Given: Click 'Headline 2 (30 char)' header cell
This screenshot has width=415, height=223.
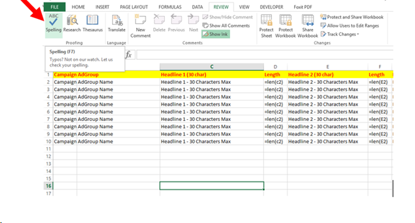Looking at the screenshot, I should coord(327,75).
